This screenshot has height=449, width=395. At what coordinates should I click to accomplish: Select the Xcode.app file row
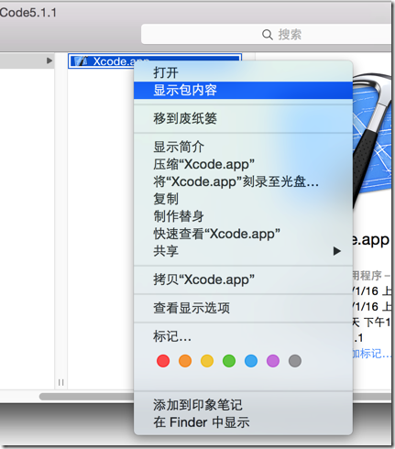coord(155,61)
